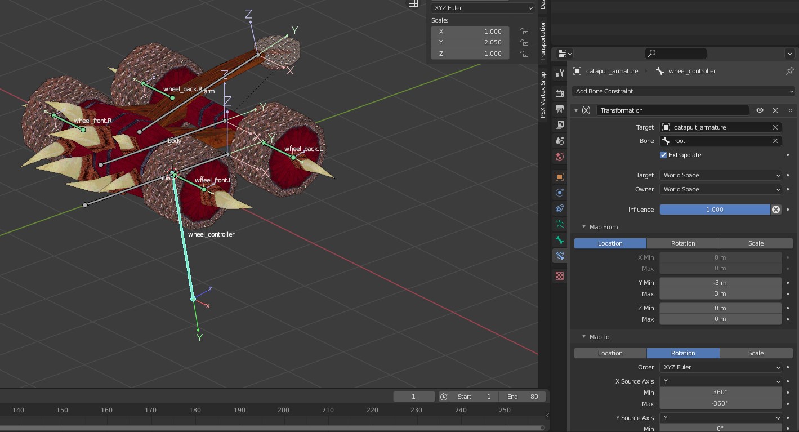
Task: Open the Tool properties tab (wrench icon)
Action: (560, 73)
